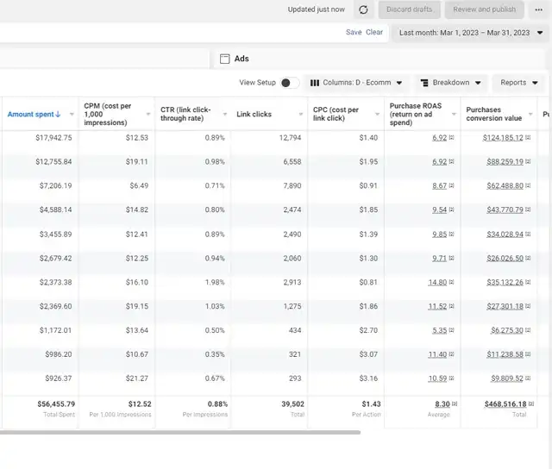The image size is (552, 469).
Task: Open Link clicks column options arrow
Action: point(301,115)
